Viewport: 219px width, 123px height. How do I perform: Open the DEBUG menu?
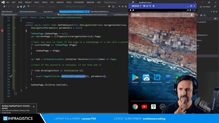point(45,2)
